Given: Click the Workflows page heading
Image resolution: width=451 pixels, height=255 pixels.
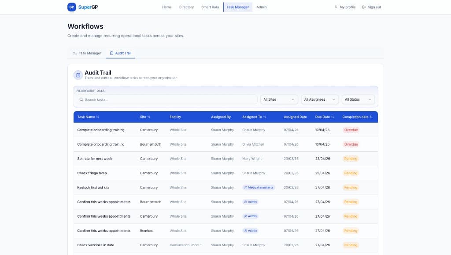Looking at the screenshot, I should 85,26.
